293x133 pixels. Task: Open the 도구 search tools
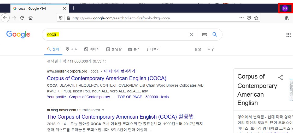tap(211, 49)
